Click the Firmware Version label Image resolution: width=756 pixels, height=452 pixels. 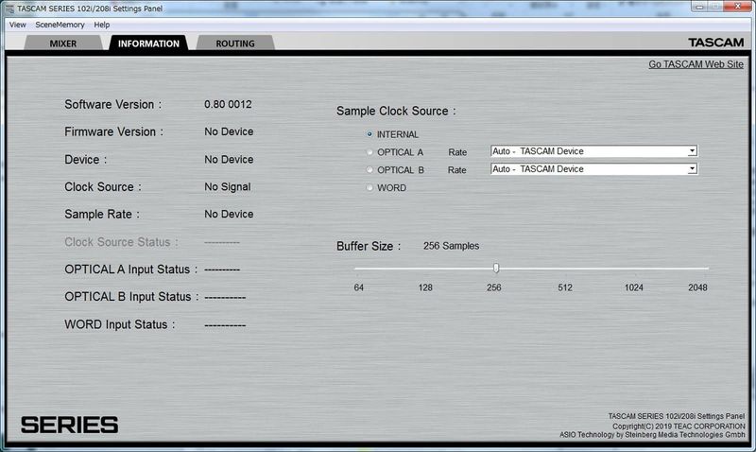[113, 131]
